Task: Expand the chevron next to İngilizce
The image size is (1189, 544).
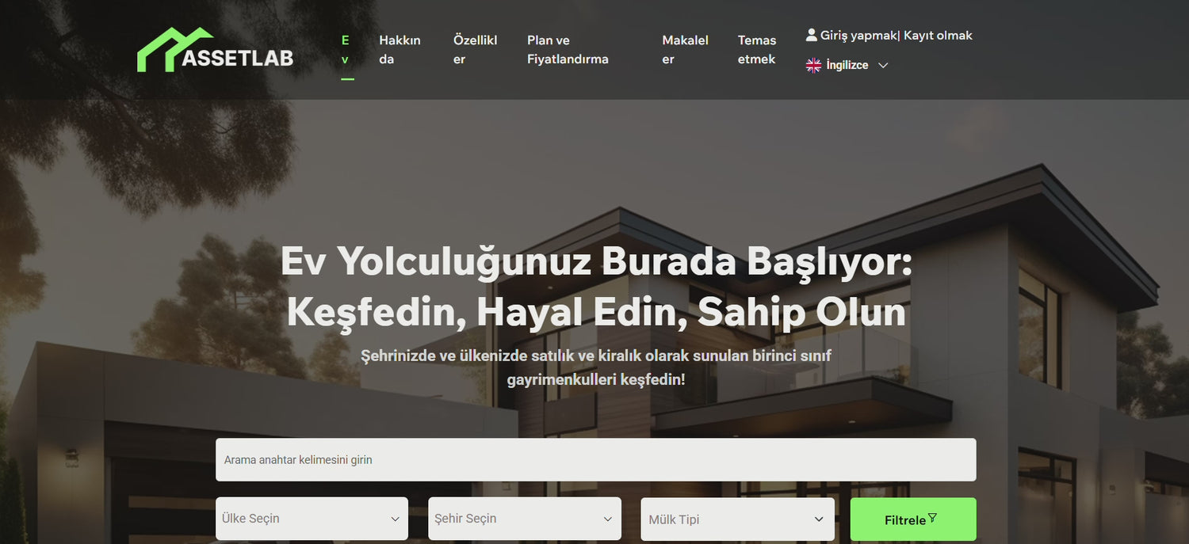Action: [x=883, y=66]
